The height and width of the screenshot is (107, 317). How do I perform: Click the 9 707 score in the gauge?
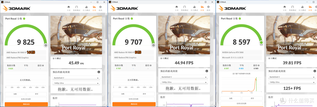point(134,42)
